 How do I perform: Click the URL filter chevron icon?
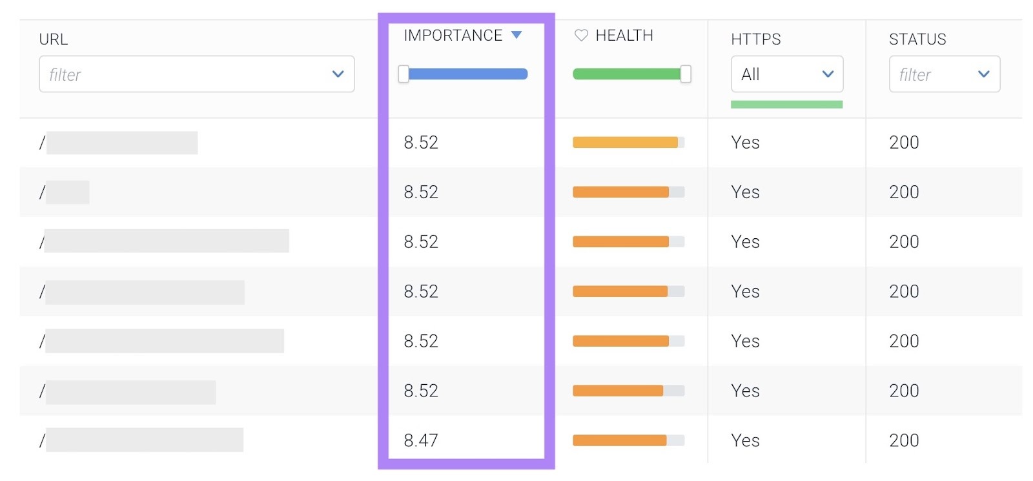338,74
